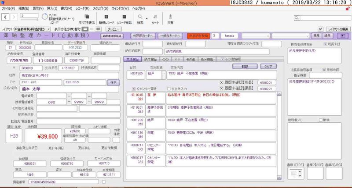Click the found-count pie chart icon
The image size is (352, 188).
point(45,17)
